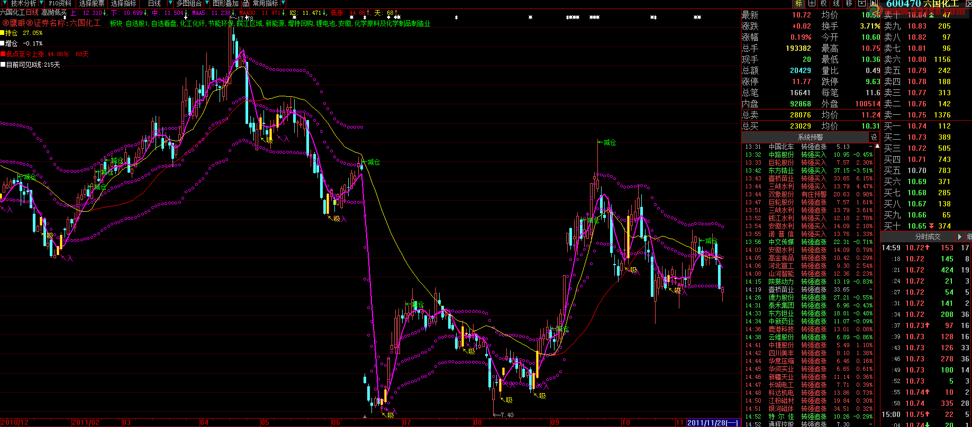Expand the 常用指标 dropdown arrow
This screenshot has height=427, width=972.
[x=283, y=4]
